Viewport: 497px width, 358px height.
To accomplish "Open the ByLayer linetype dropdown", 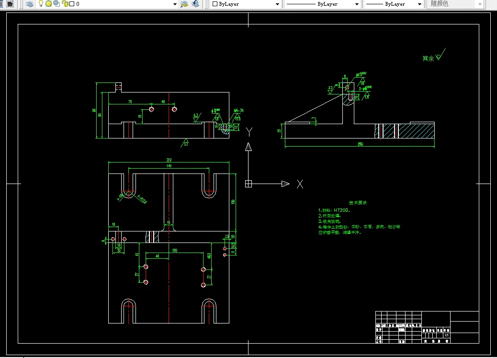I will tap(357, 4).
